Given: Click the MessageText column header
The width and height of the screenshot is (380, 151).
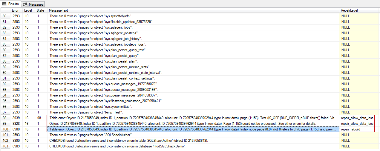Looking at the screenshot, I should pos(59,10).
